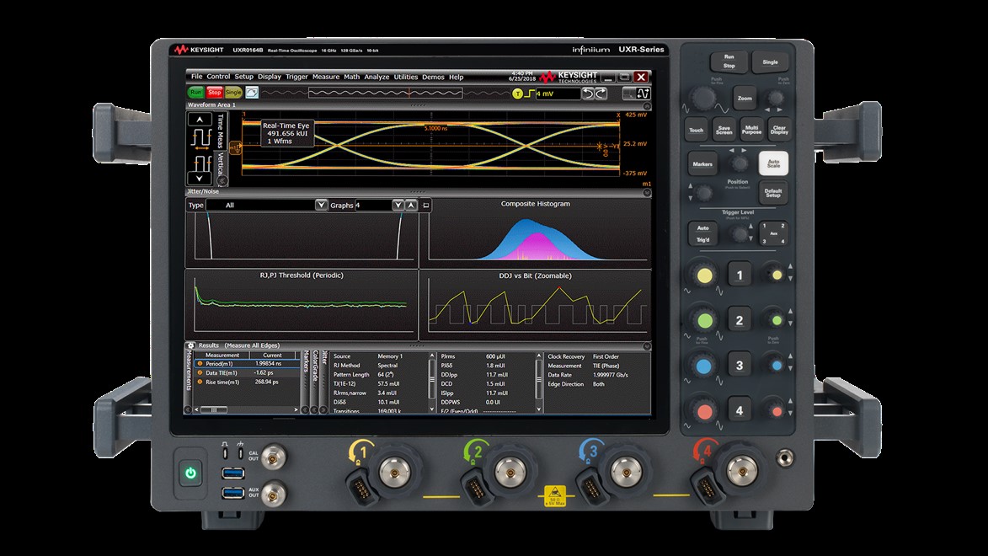
Task: Click the blue Autoscale waveform icon
Action: coord(252,93)
